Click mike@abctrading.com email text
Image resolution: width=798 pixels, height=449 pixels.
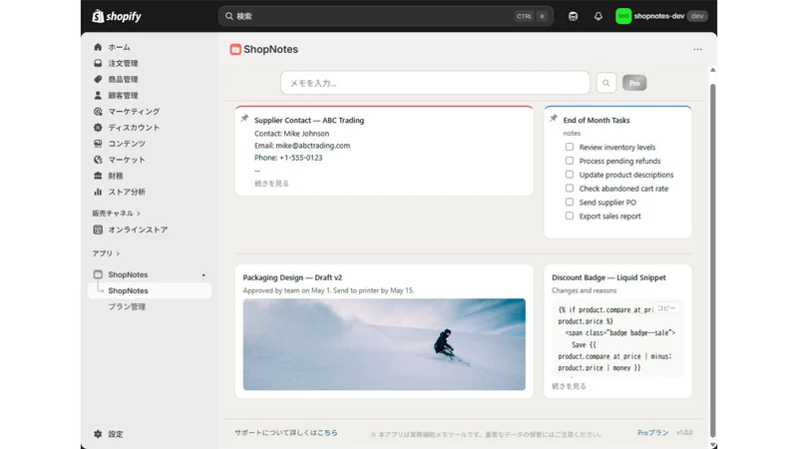(313, 146)
